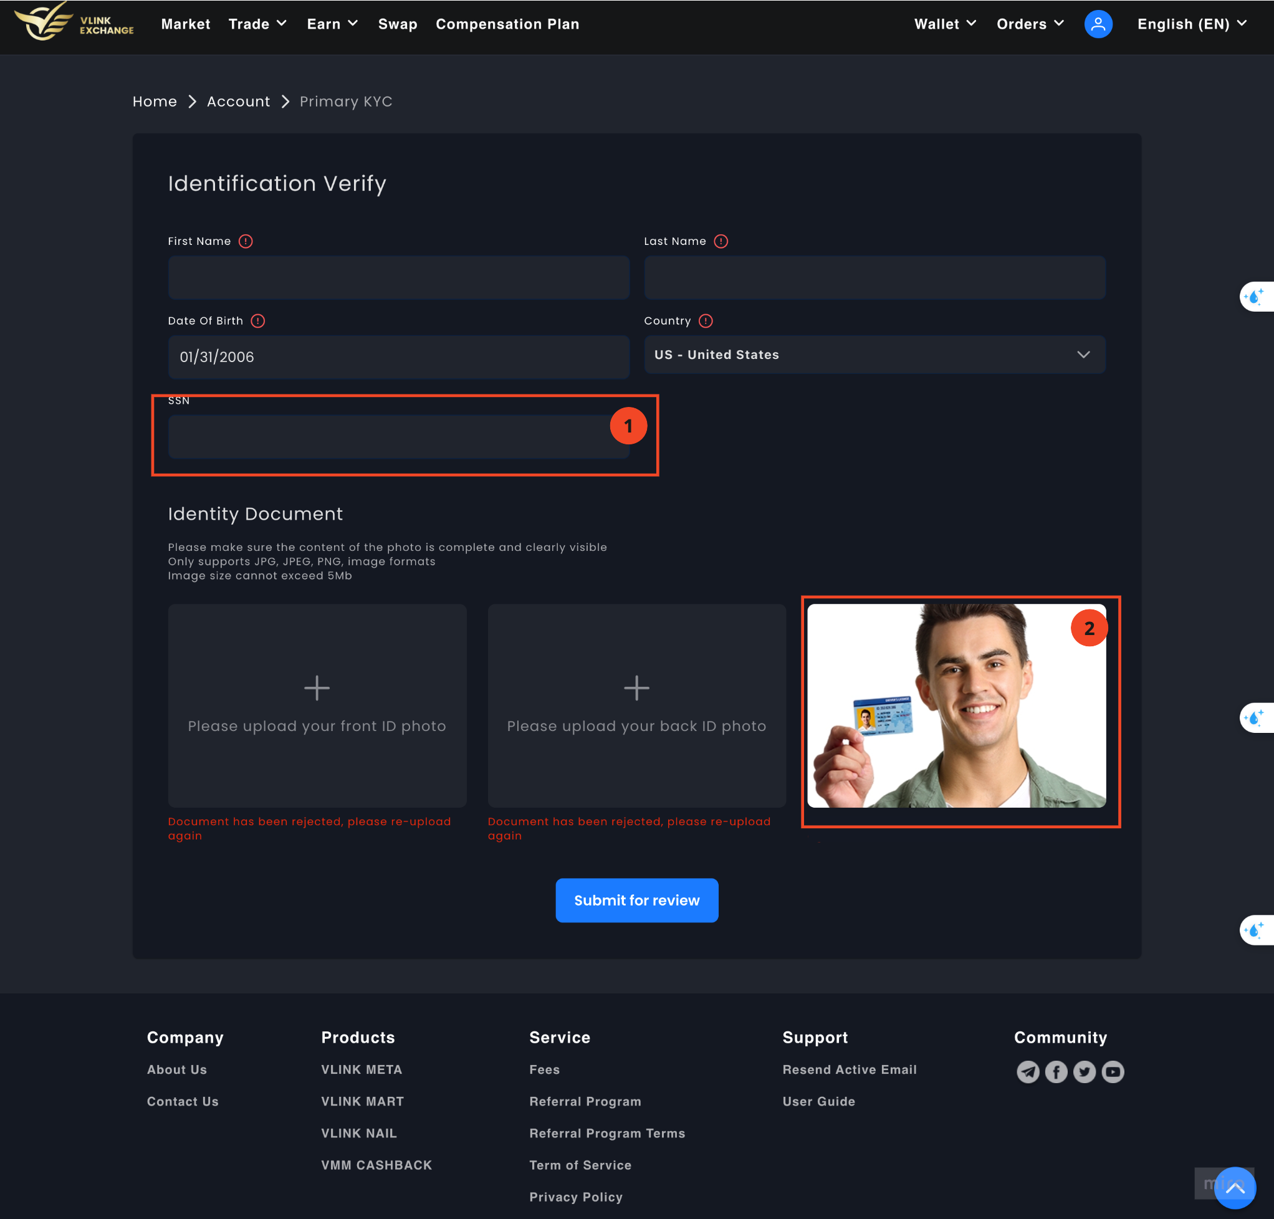Expand the Wallet menu
The image size is (1274, 1219).
pos(944,24)
